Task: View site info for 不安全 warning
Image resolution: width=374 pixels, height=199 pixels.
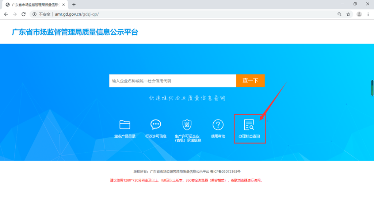Action: pyautogui.click(x=42, y=14)
